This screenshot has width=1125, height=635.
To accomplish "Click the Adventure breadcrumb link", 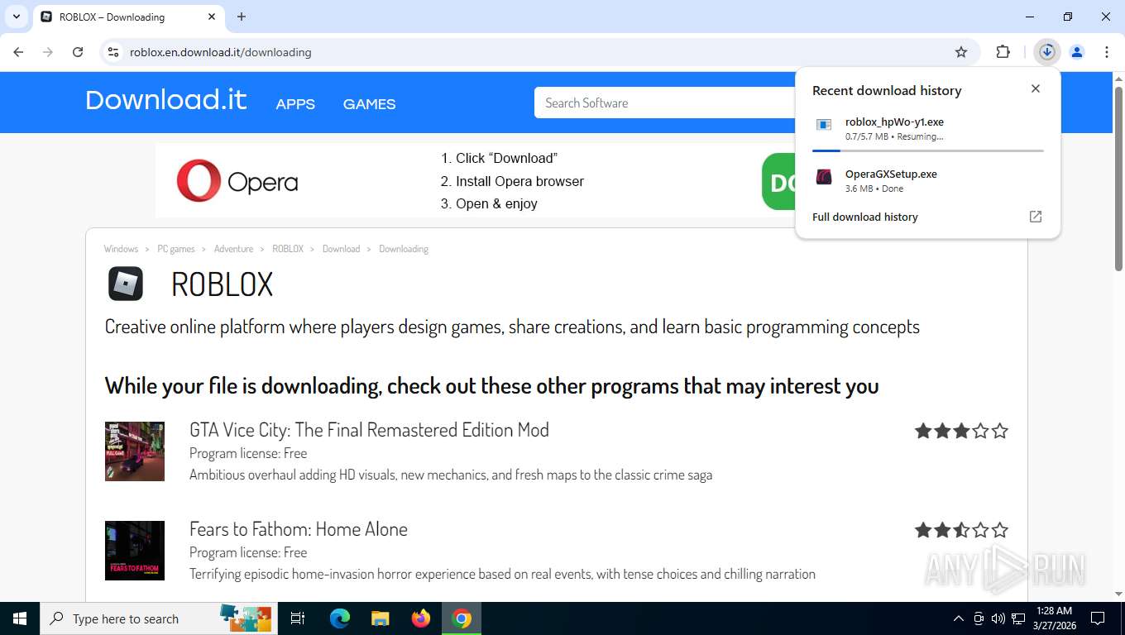I will point(233,249).
